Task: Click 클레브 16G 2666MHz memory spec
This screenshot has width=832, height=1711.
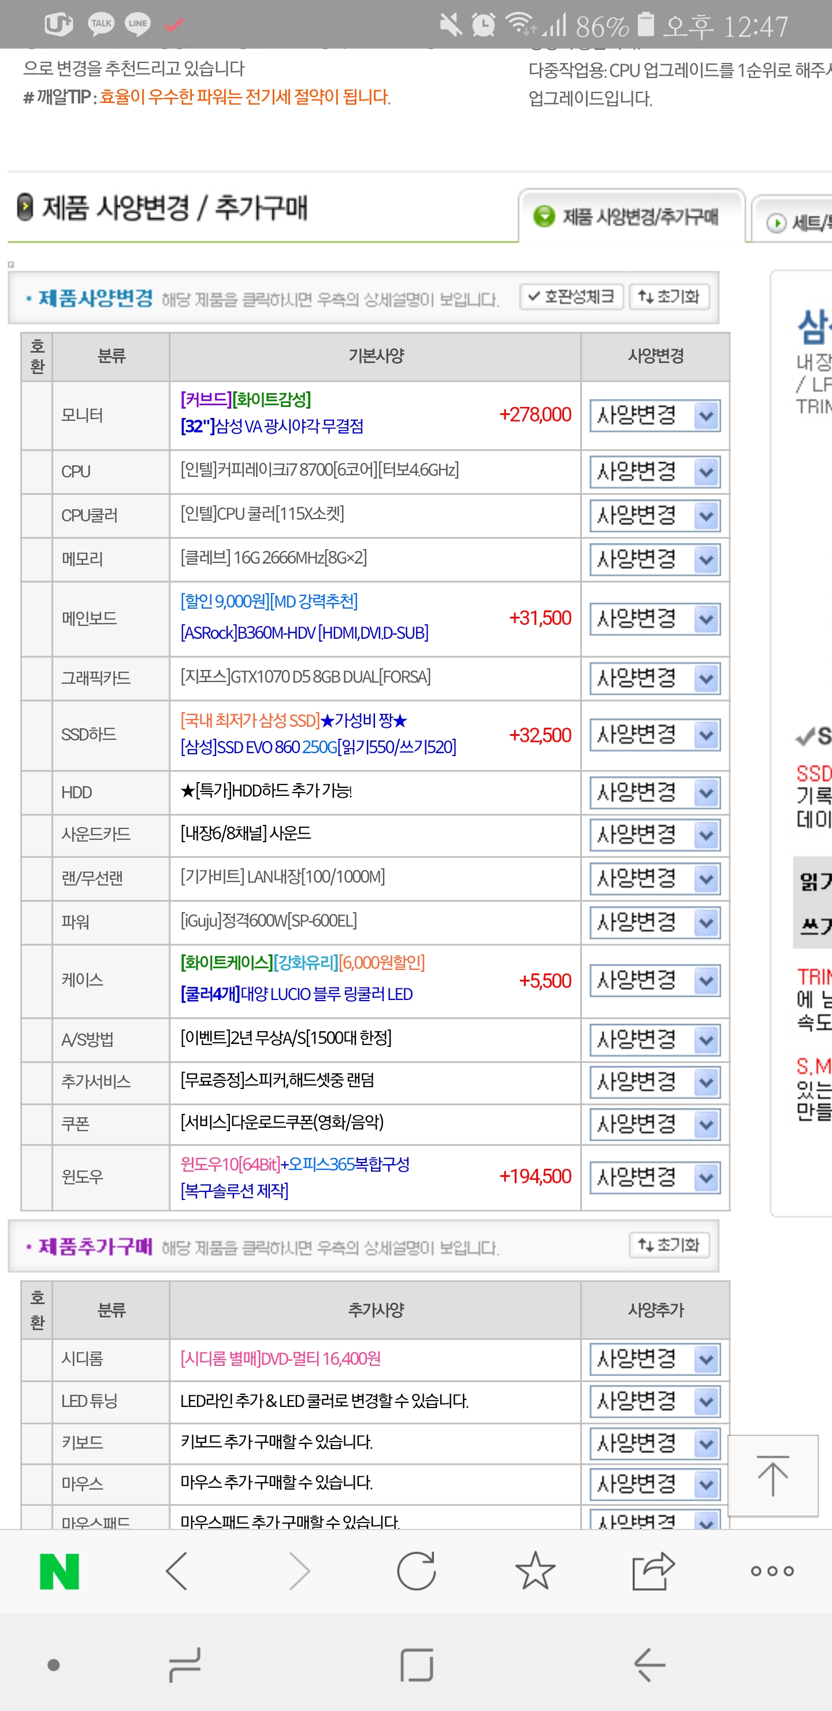Action: click(273, 557)
